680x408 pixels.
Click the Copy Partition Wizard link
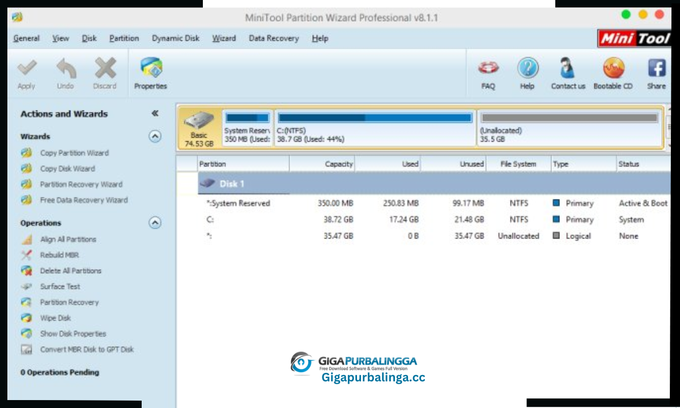point(74,153)
